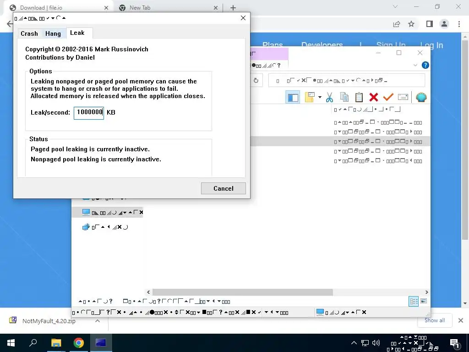The image size is (469, 352).
Task: Open the Chrome profile avatar
Action: pyautogui.click(x=444, y=24)
